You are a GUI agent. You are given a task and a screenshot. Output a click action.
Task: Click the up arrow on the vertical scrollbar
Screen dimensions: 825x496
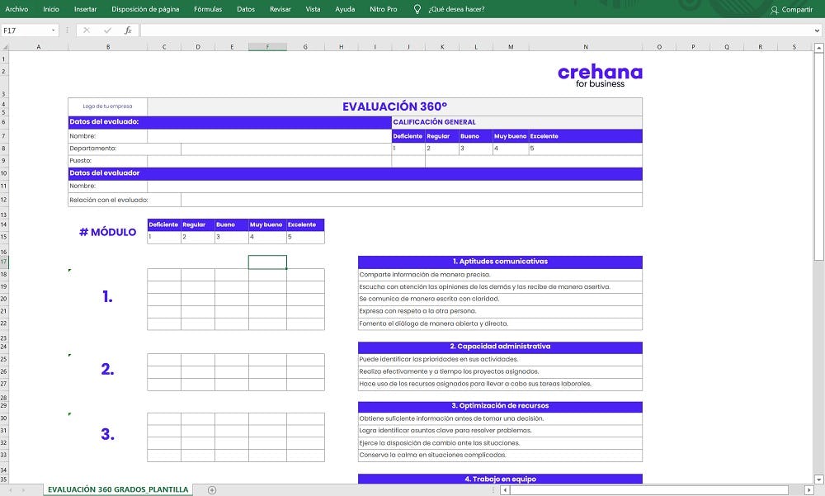818,50
